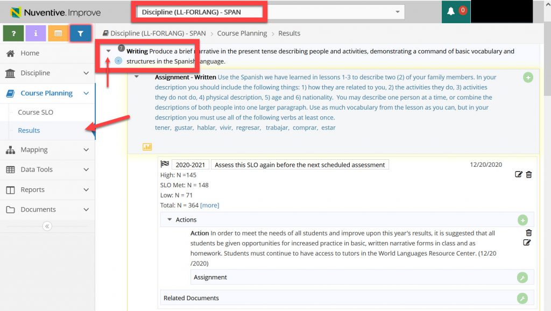Open the bar chart icon below the Written assignment

tap(147, 146)
